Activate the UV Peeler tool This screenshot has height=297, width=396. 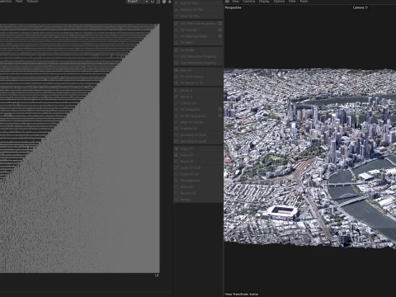pyautogui.click(x=198, y=50)
